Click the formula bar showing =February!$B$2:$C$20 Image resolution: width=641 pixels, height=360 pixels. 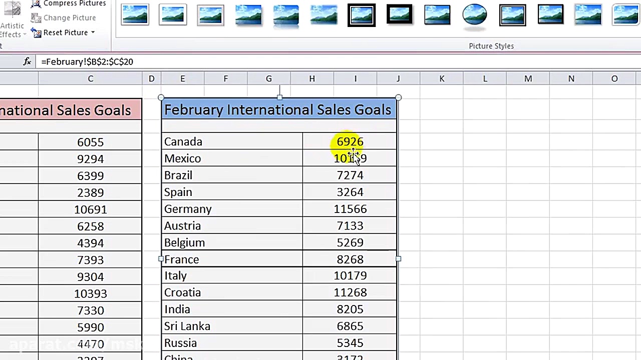87,61
